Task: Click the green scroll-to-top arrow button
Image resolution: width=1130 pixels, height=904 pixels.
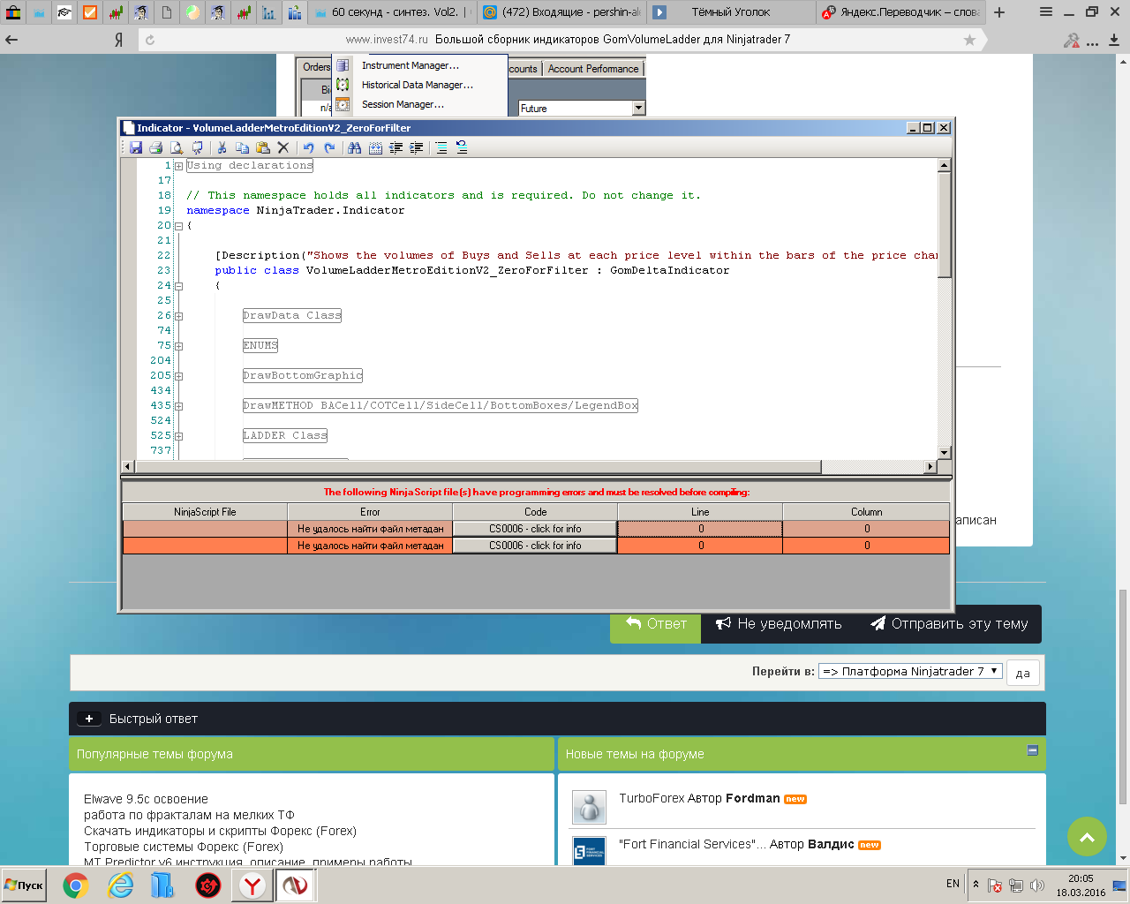Action: click(x=1087, y=837)
